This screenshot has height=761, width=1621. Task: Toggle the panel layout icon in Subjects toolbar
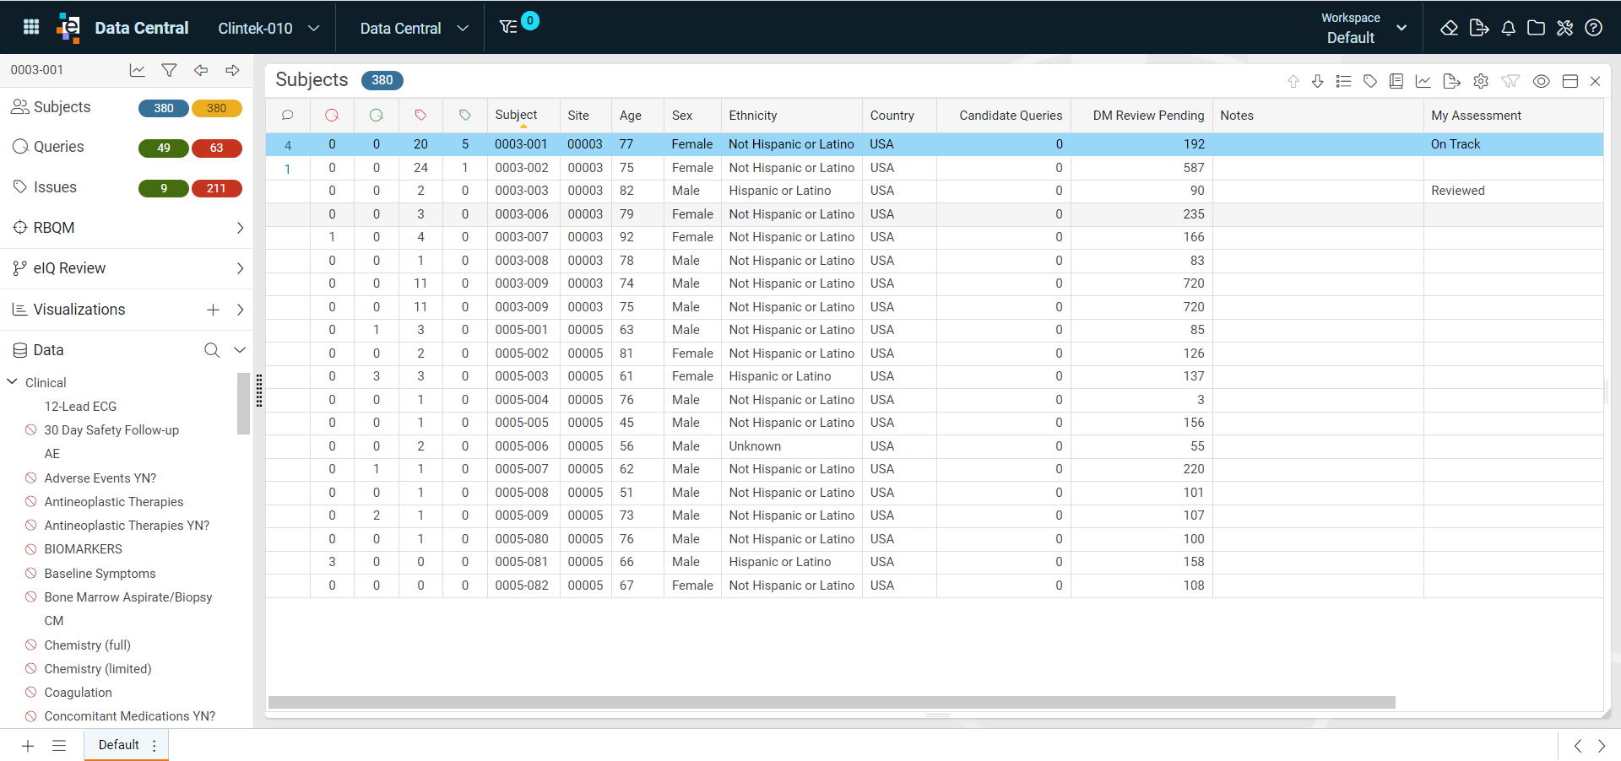pos(1570,81)
